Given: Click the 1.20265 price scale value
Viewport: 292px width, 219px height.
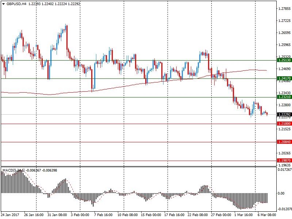Looking at the screenshot, I should [284, 153].
